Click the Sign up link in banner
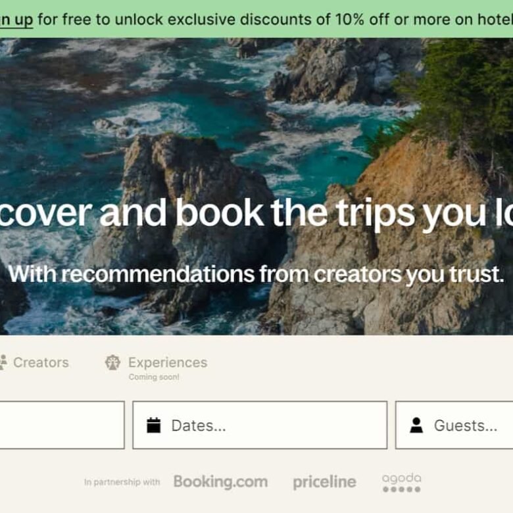 point(16,20)
